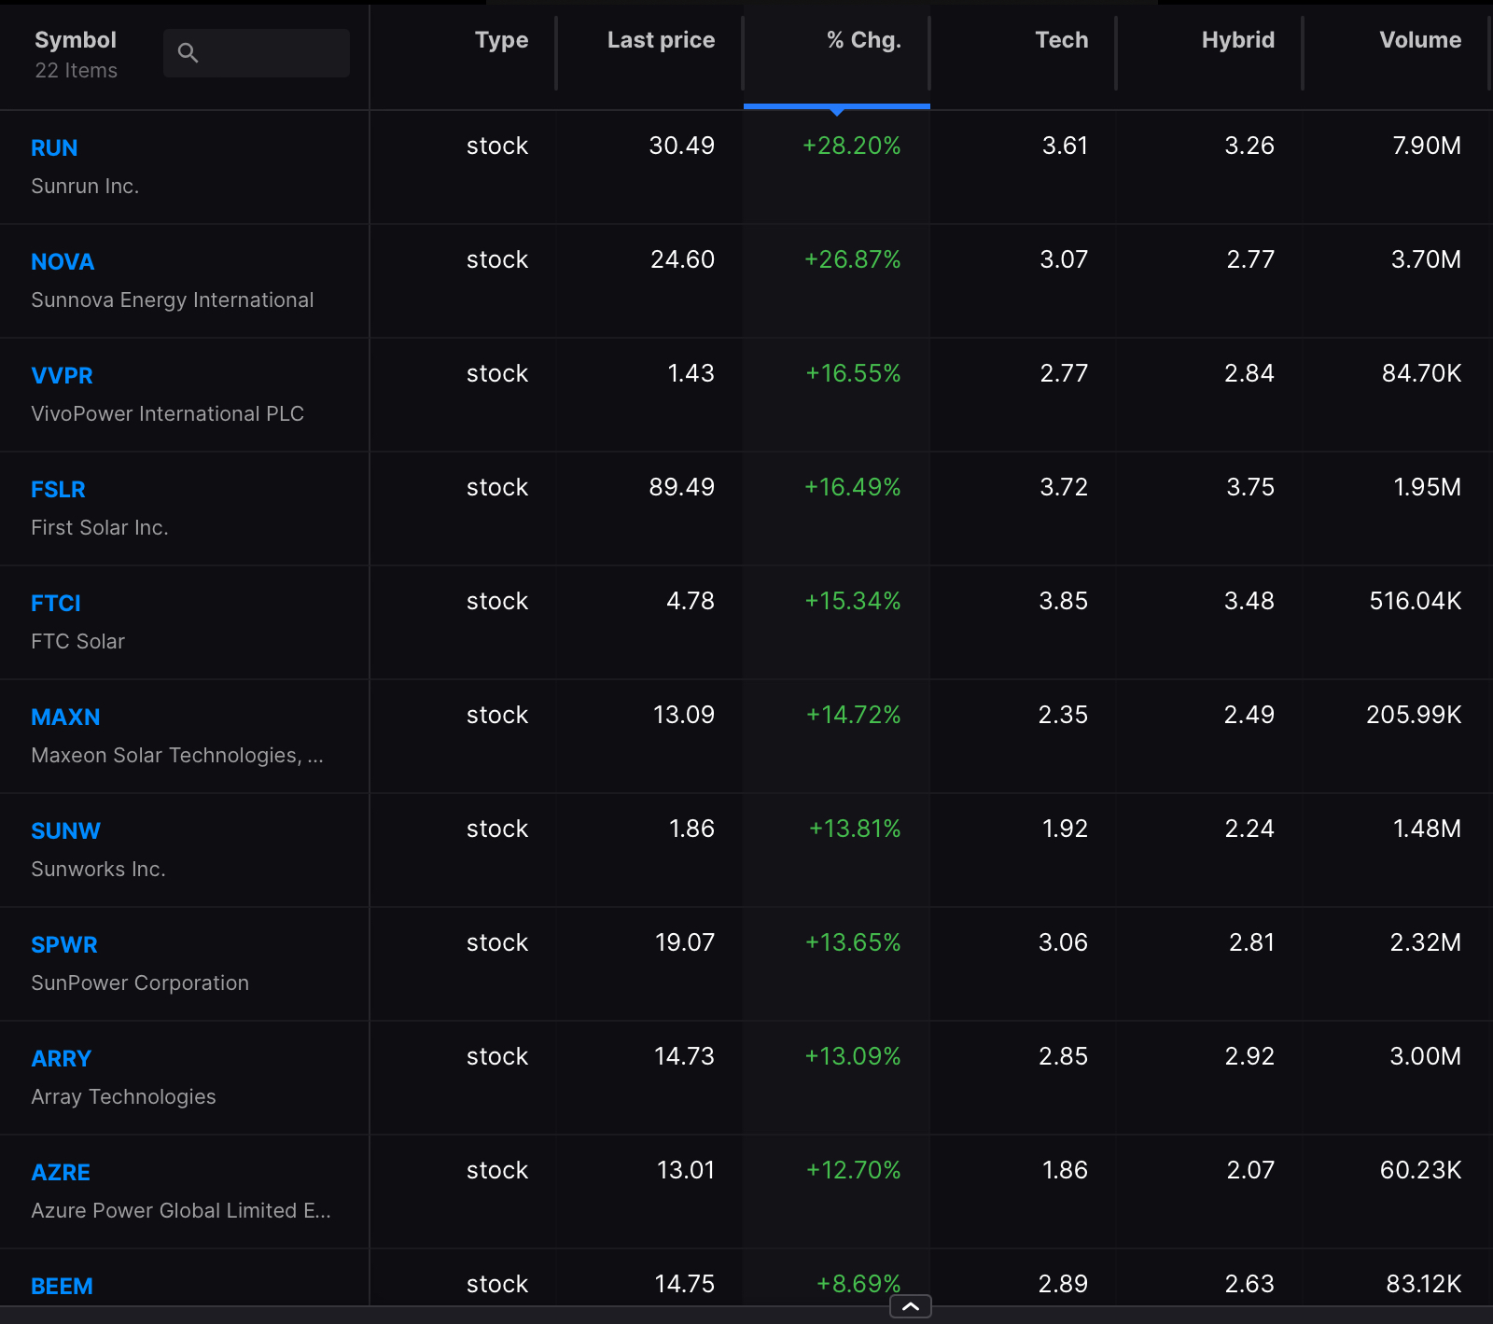Select 'Sunrun Inc.' company name
Image resolution: width=1493 pixels, height=1324 pixels.
[85, 187]
